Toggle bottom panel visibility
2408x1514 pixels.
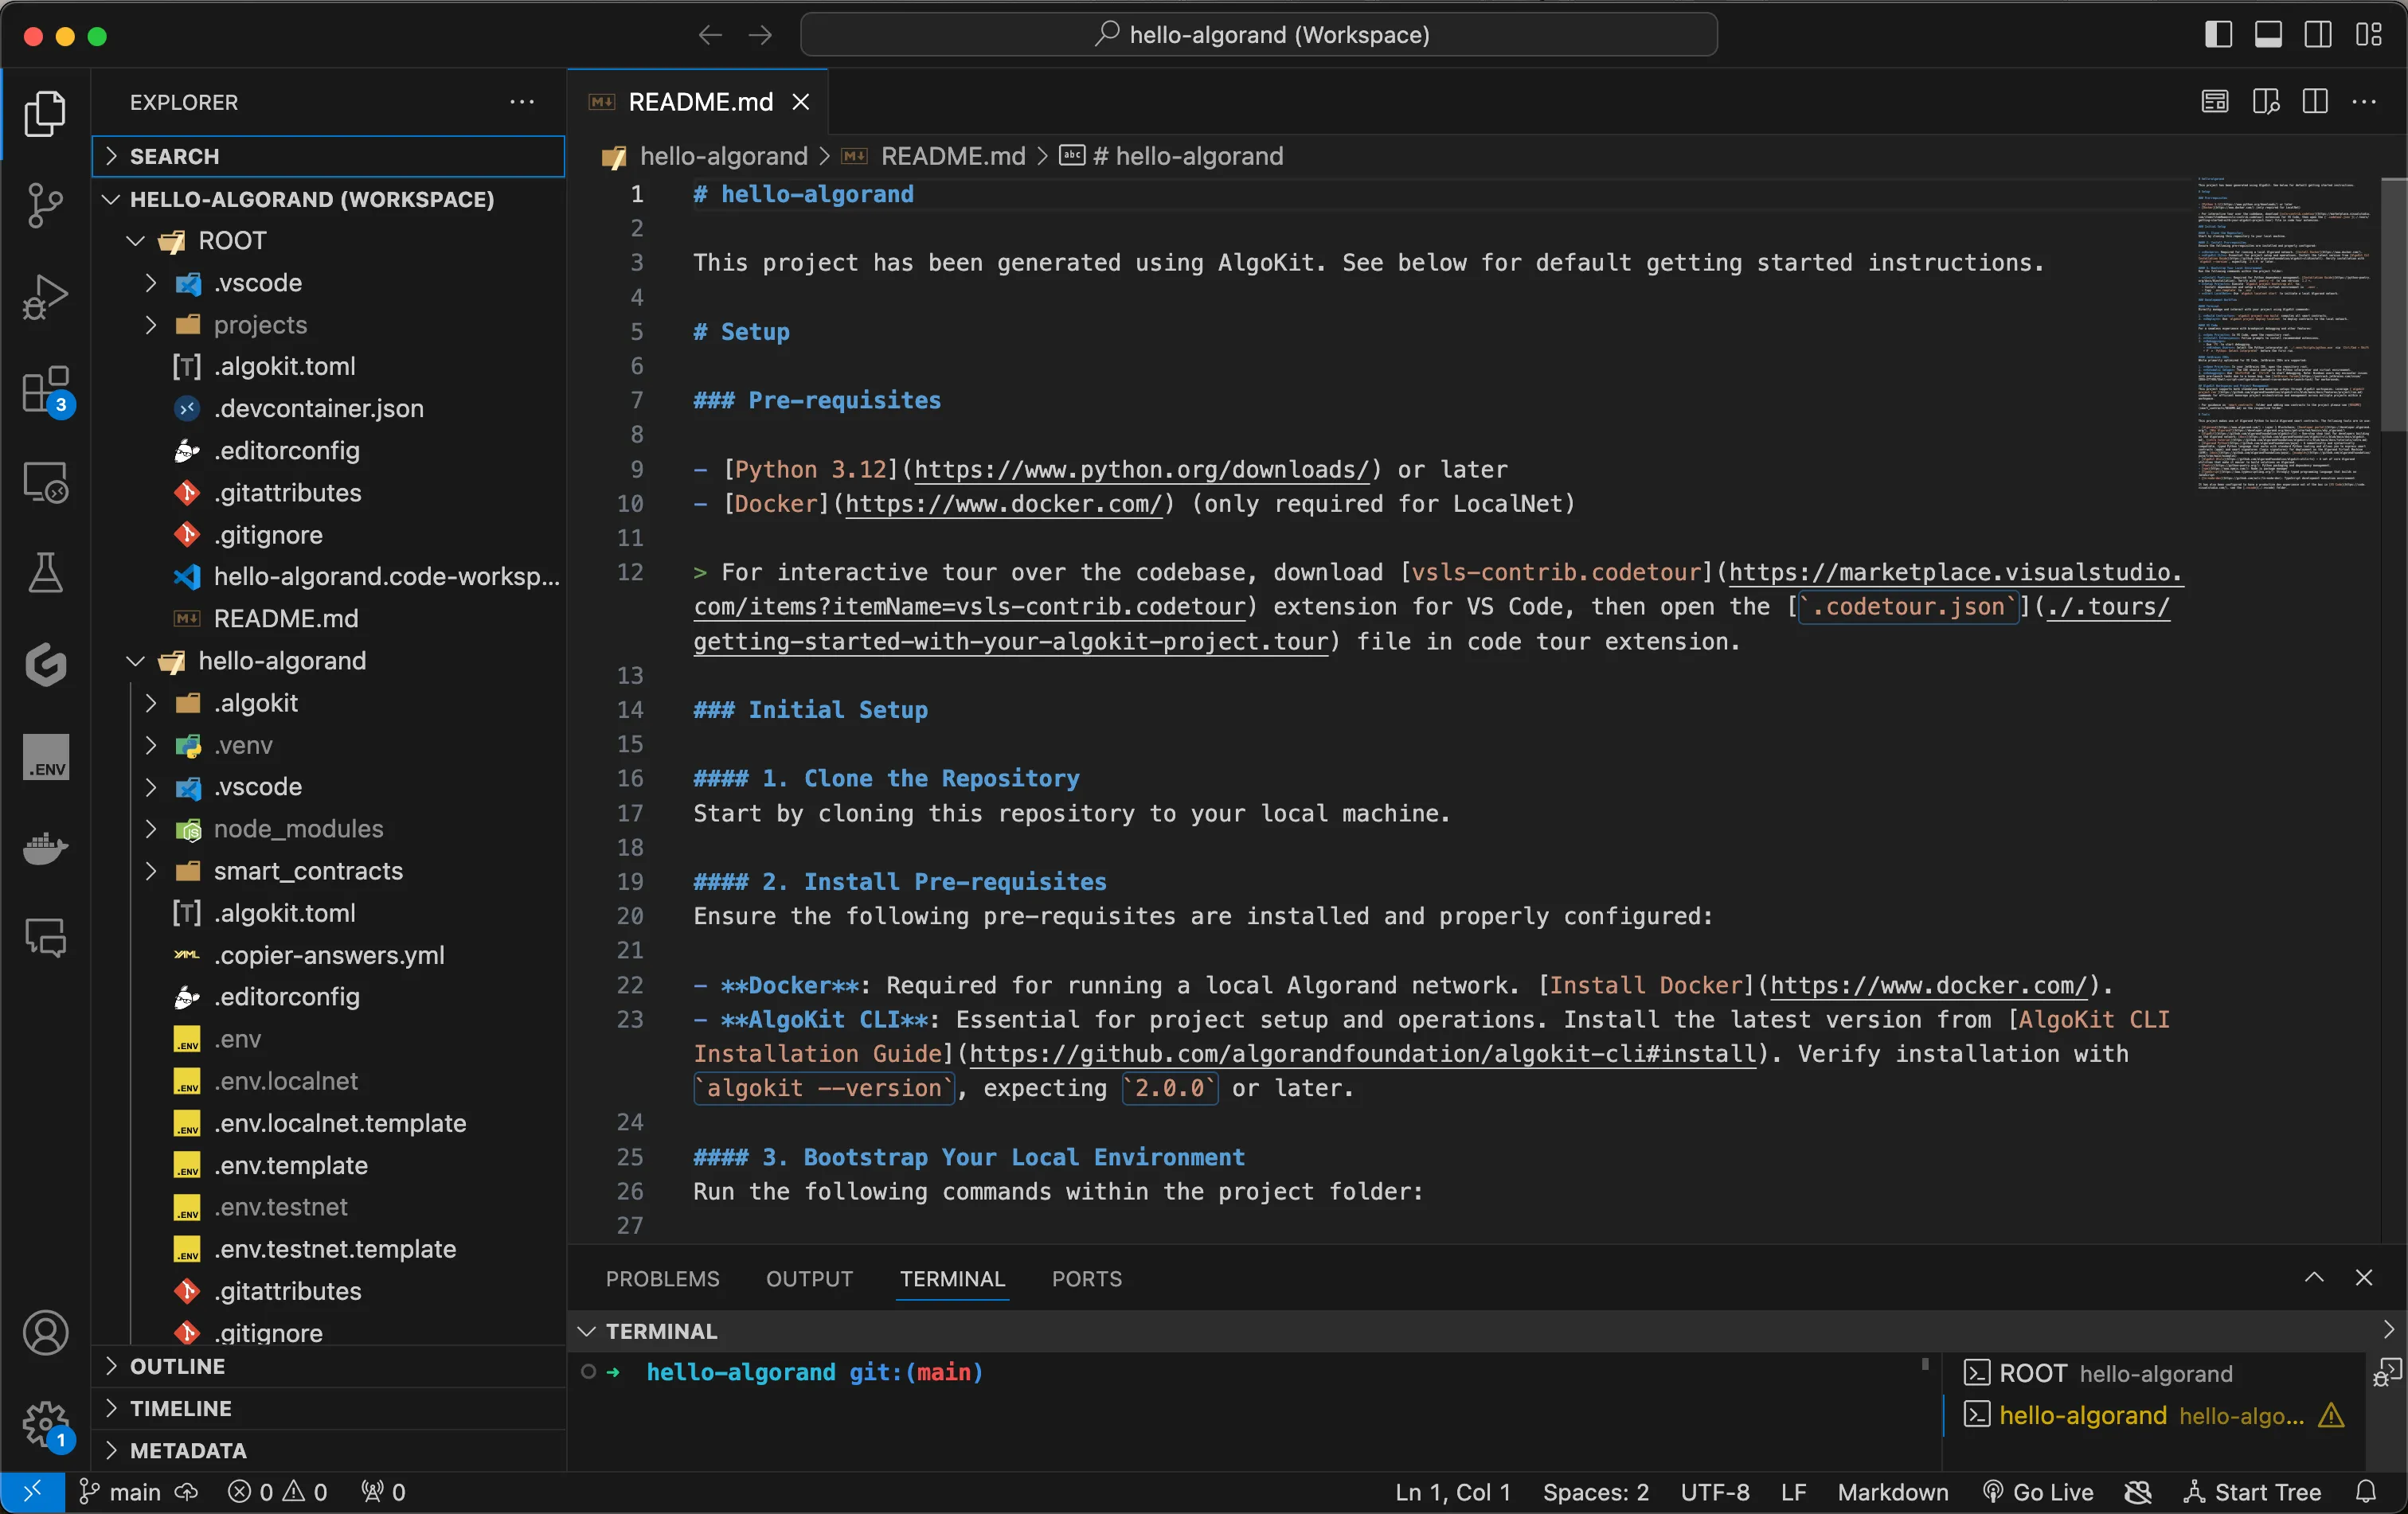(2268, 35)
